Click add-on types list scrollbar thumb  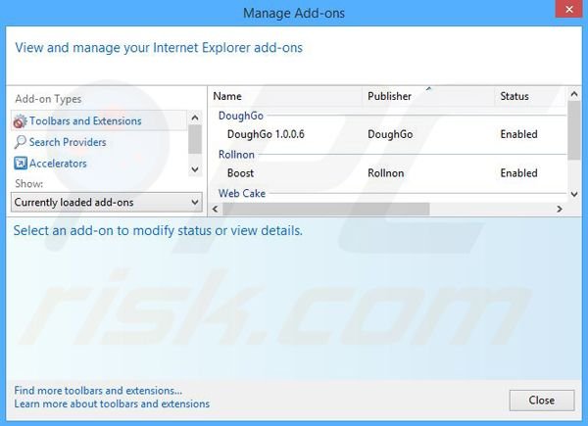coord(195,139)
